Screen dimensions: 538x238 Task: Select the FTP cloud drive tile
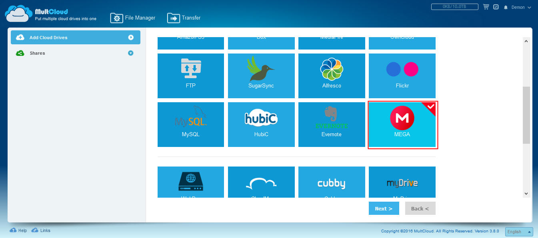click(191, 76)
